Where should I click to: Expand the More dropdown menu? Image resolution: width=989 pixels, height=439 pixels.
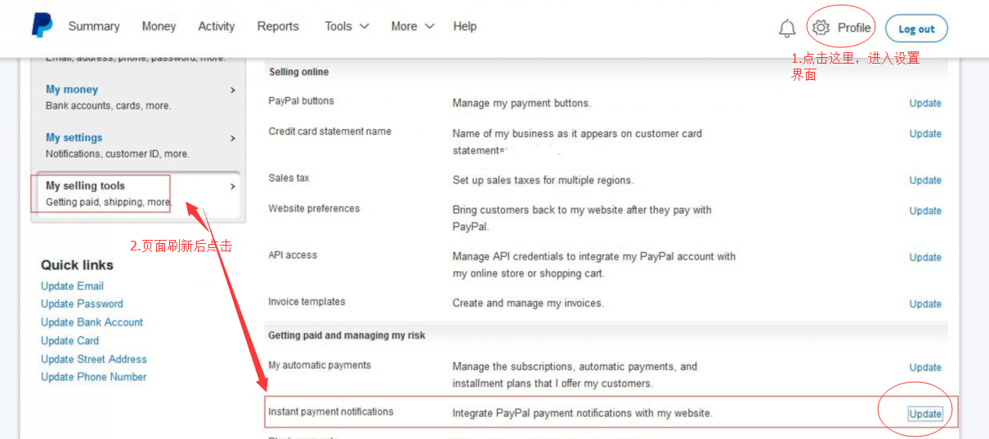point(413,26)
